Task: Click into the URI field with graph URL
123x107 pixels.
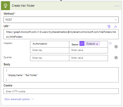Action: click(61, 34)
